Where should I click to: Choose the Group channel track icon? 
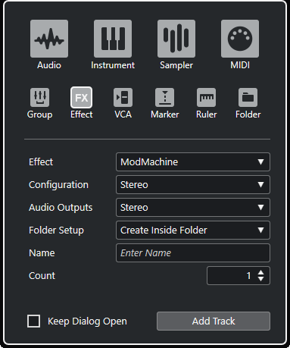pos(40,97)
